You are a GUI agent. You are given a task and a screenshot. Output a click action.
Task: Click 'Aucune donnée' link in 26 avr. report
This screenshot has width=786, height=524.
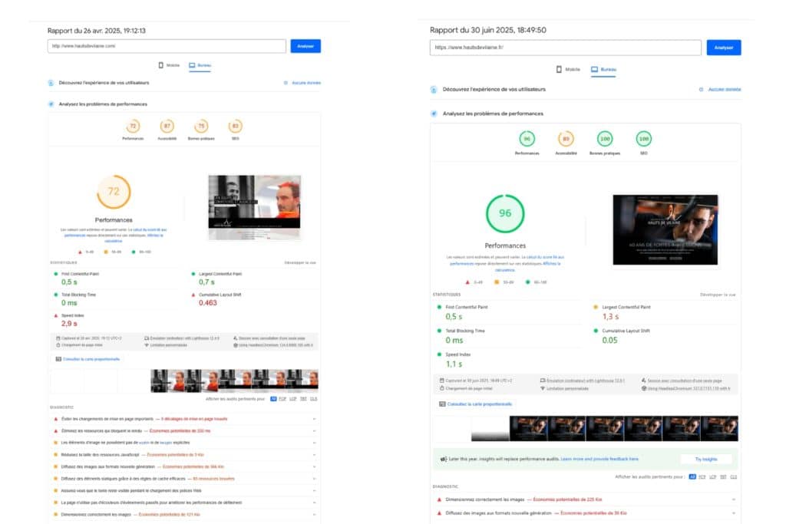pos(305,83)
